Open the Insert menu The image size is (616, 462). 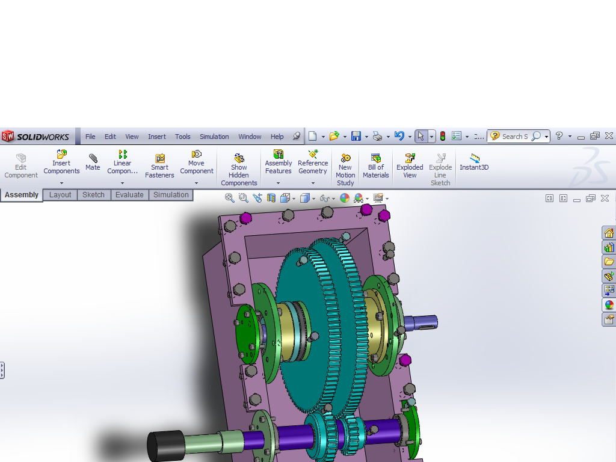click(157, 137)
